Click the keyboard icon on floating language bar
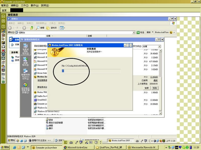 pyautogui.click(x=71, y=142)
